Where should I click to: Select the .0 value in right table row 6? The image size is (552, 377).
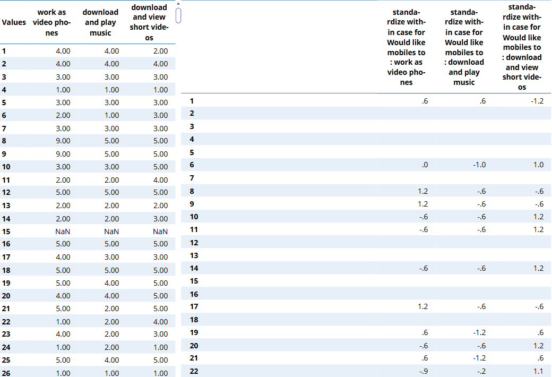[x=424, y=165]
